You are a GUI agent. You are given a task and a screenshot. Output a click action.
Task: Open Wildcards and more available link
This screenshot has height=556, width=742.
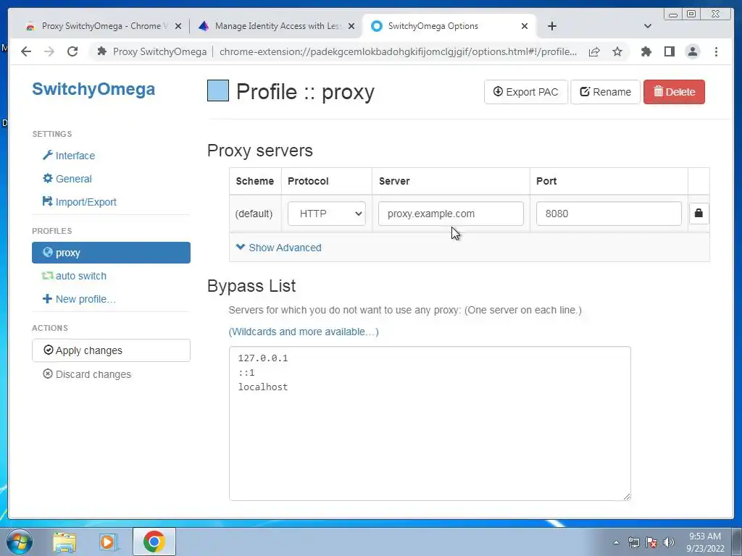304,332
